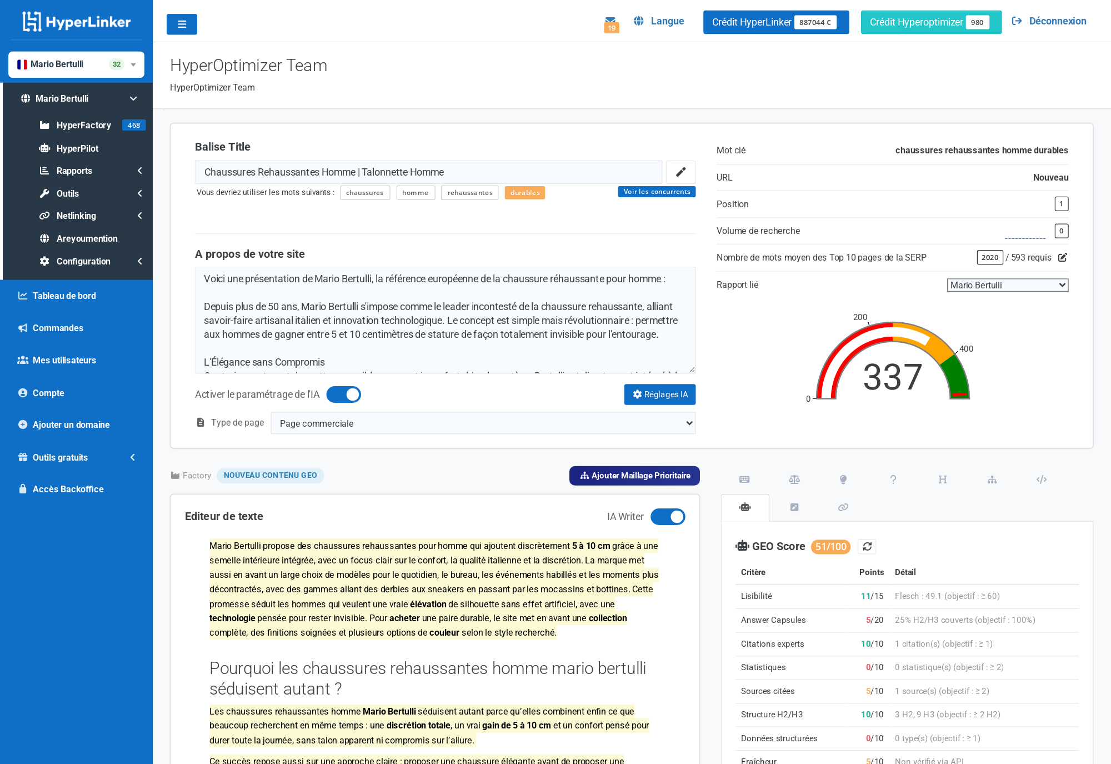The image size is (1111, 764).
Task: Refresh the GEO Score
Action: (x=867, y=546)
